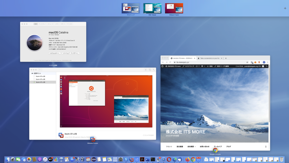The height and width of the screenshot is (163, 289).
Task: Select the highlighted itsvm-01-u18 virtual machine
Action: [x=41, y=82]
